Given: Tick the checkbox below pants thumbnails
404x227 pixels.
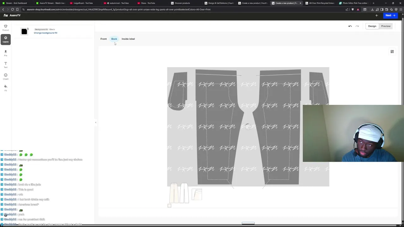Looking at the screenshot, I should pyautogui.click(x=169, y=206).
